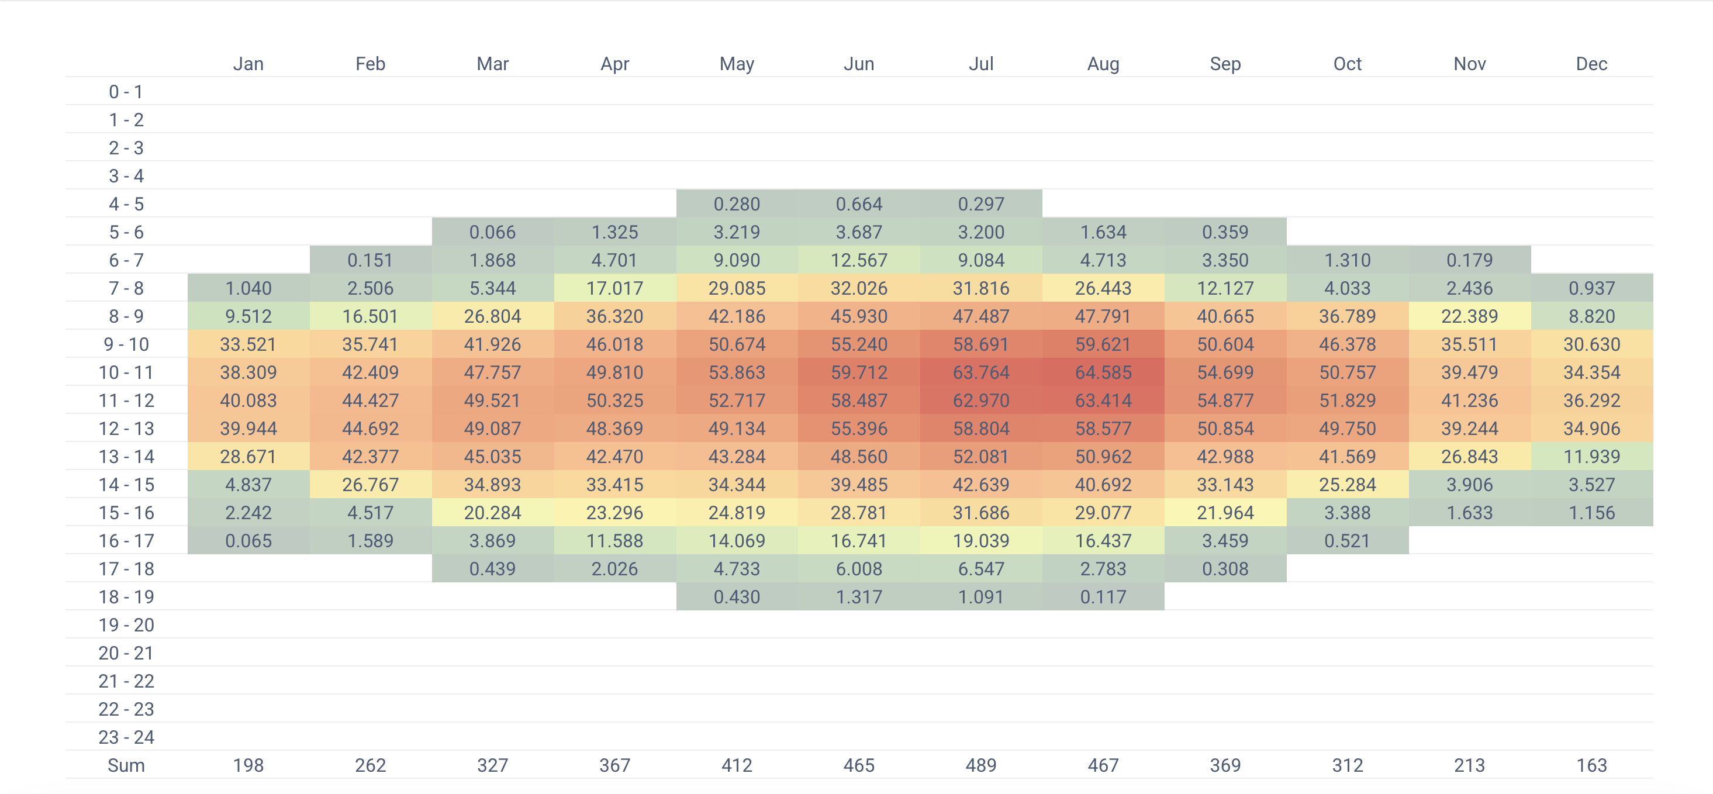Click cell value 0.151 in Feb
This screenshot has width=1713, height=794.
click(371, 260)
